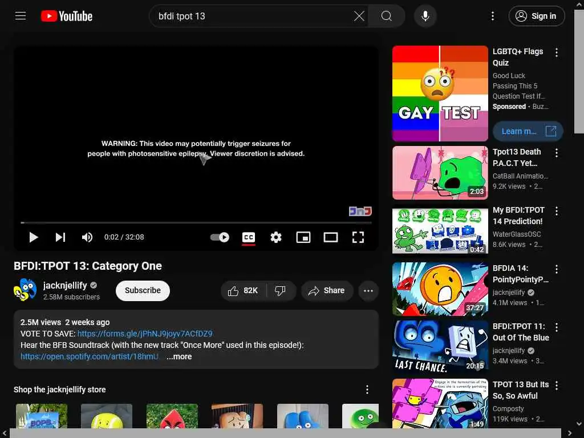Click the scroll-right arrow at bottom
The height and width of the screenshot is (438, 584).
(570, 433)
